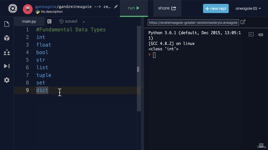Open the site in new tab icon

(243, 22)
